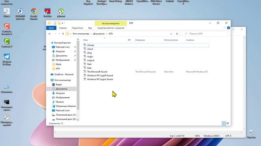Sort by Альбом column header

197,40
